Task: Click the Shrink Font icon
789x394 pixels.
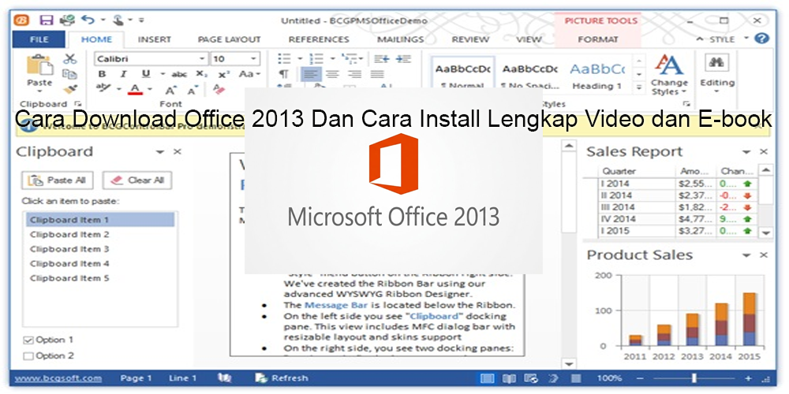Action: click(x=192, y=91)
